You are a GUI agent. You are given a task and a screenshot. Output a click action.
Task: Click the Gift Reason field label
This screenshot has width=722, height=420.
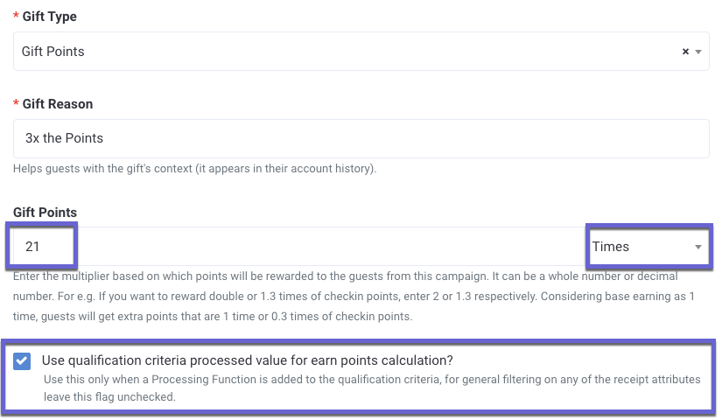click(x=58, y=104)
